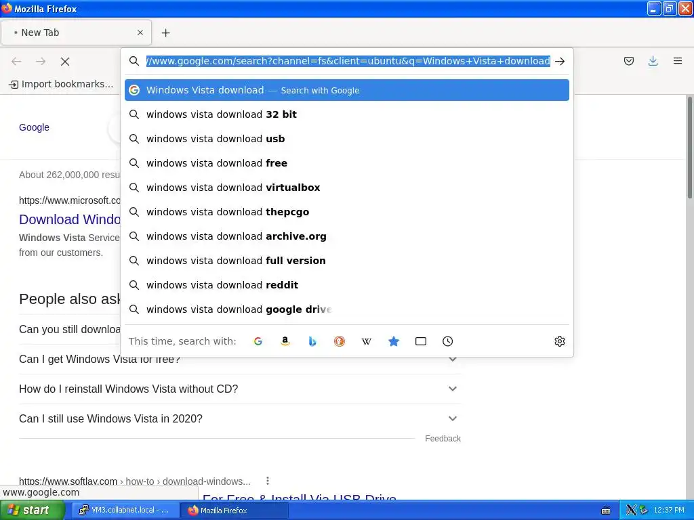This screenshot has width=694, height=520.
Task: Click the Feedback link
Action: click(443, 439)
